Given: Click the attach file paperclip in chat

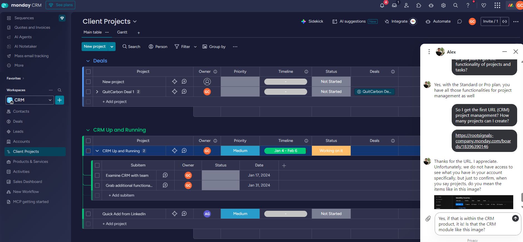Looking at the screenshot, I should pyautogui.click(x=428, y=219).
